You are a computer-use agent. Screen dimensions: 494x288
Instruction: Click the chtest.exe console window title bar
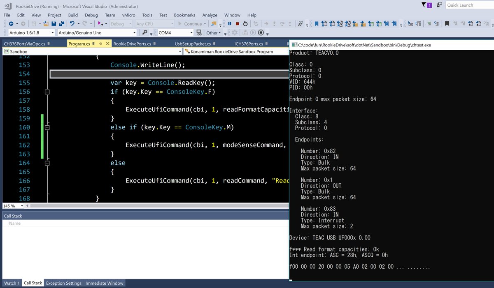tap(391, 45)
